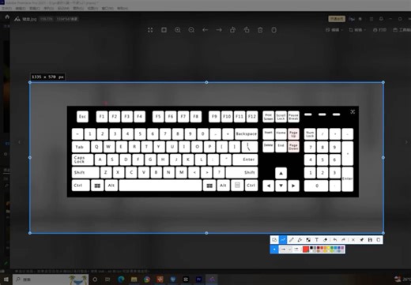Zoom in on the image
Screen dimensions: 411x285
pyautogui.click(x=178, y=30)
